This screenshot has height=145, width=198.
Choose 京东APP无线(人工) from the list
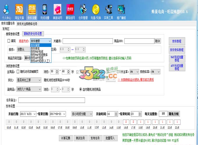point(41,61)
